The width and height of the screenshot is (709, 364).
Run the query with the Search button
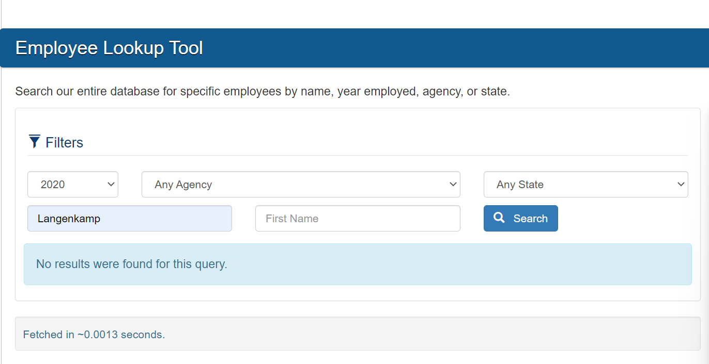coord(521,219)
